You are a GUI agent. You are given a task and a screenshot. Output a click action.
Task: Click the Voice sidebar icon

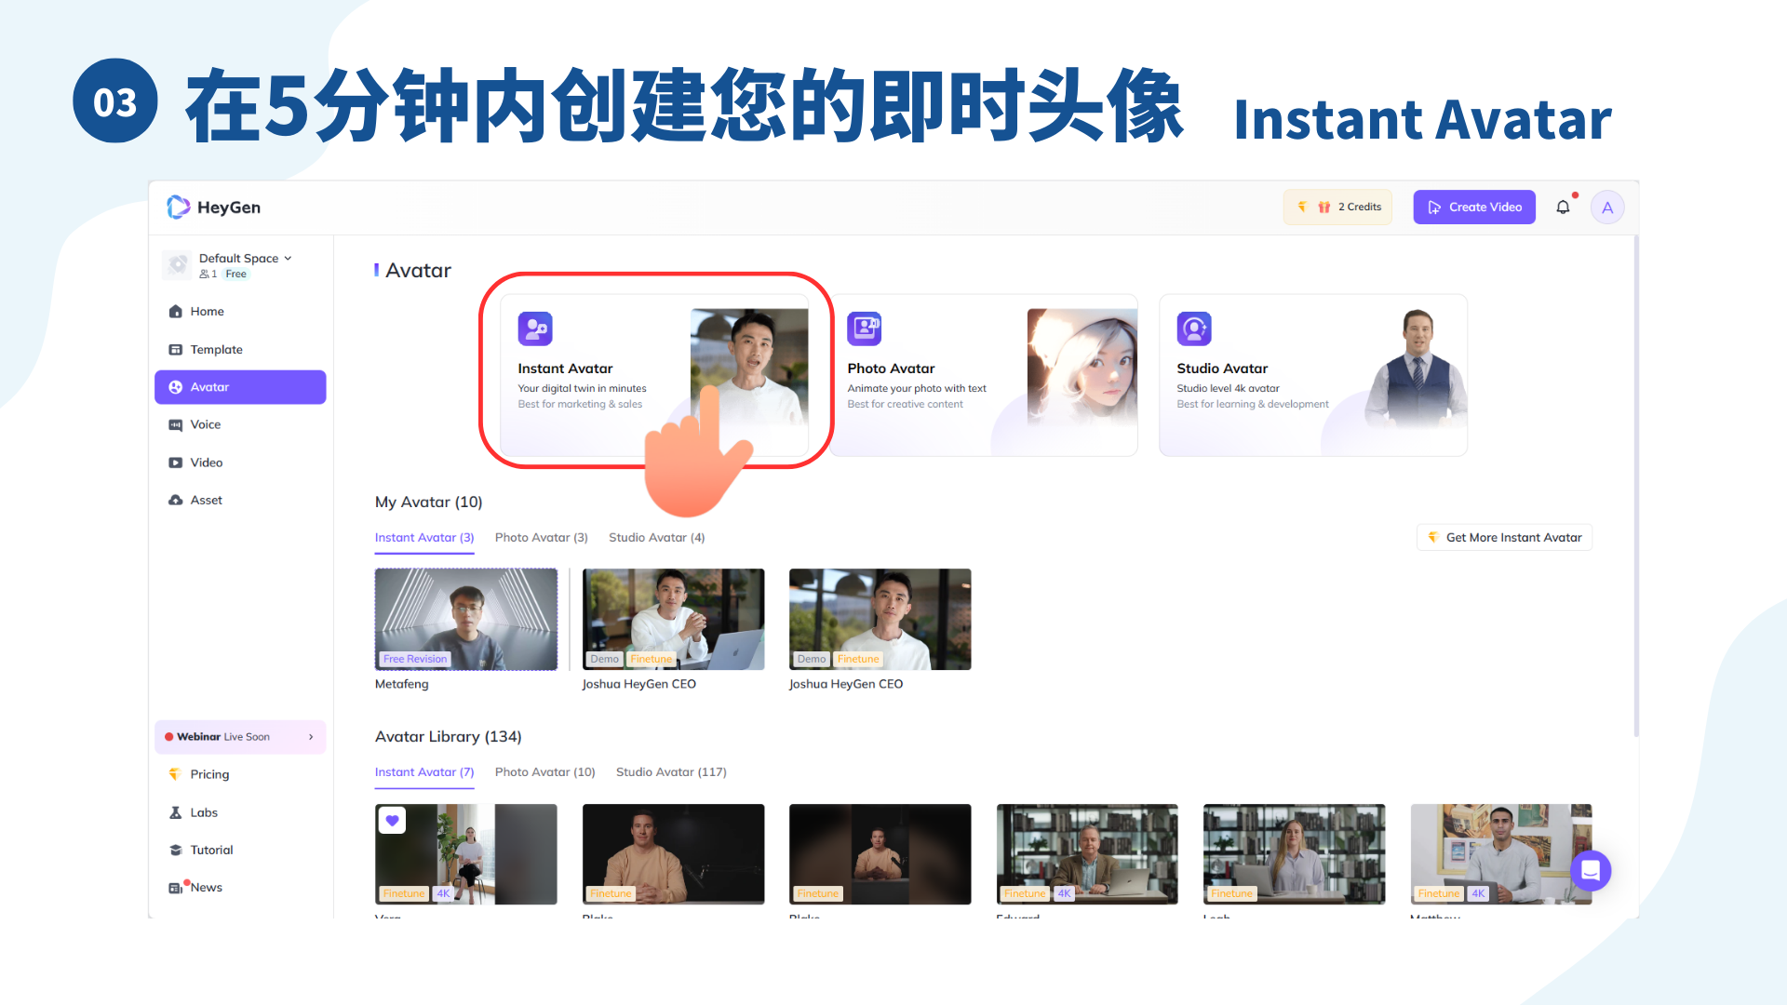(x=175, y=425)
